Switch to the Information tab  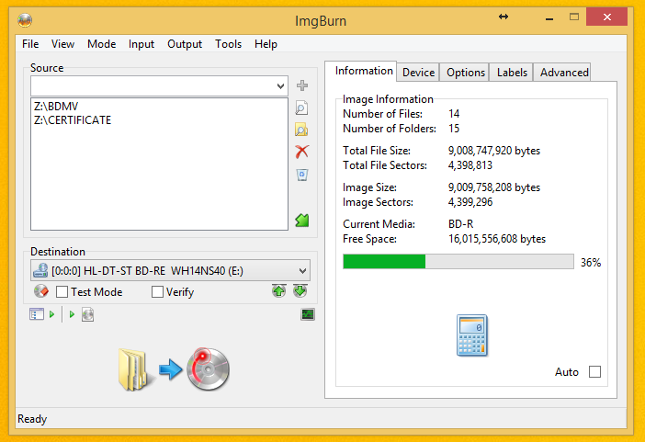pyautogui.click(x=364, y=71)
